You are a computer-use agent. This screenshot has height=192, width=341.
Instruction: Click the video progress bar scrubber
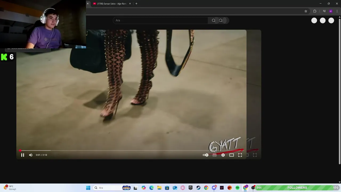pos(20,151)
